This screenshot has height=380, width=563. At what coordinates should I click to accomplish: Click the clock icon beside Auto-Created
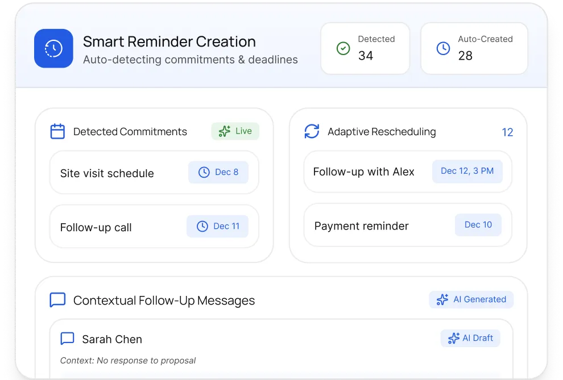click(443, 48)
